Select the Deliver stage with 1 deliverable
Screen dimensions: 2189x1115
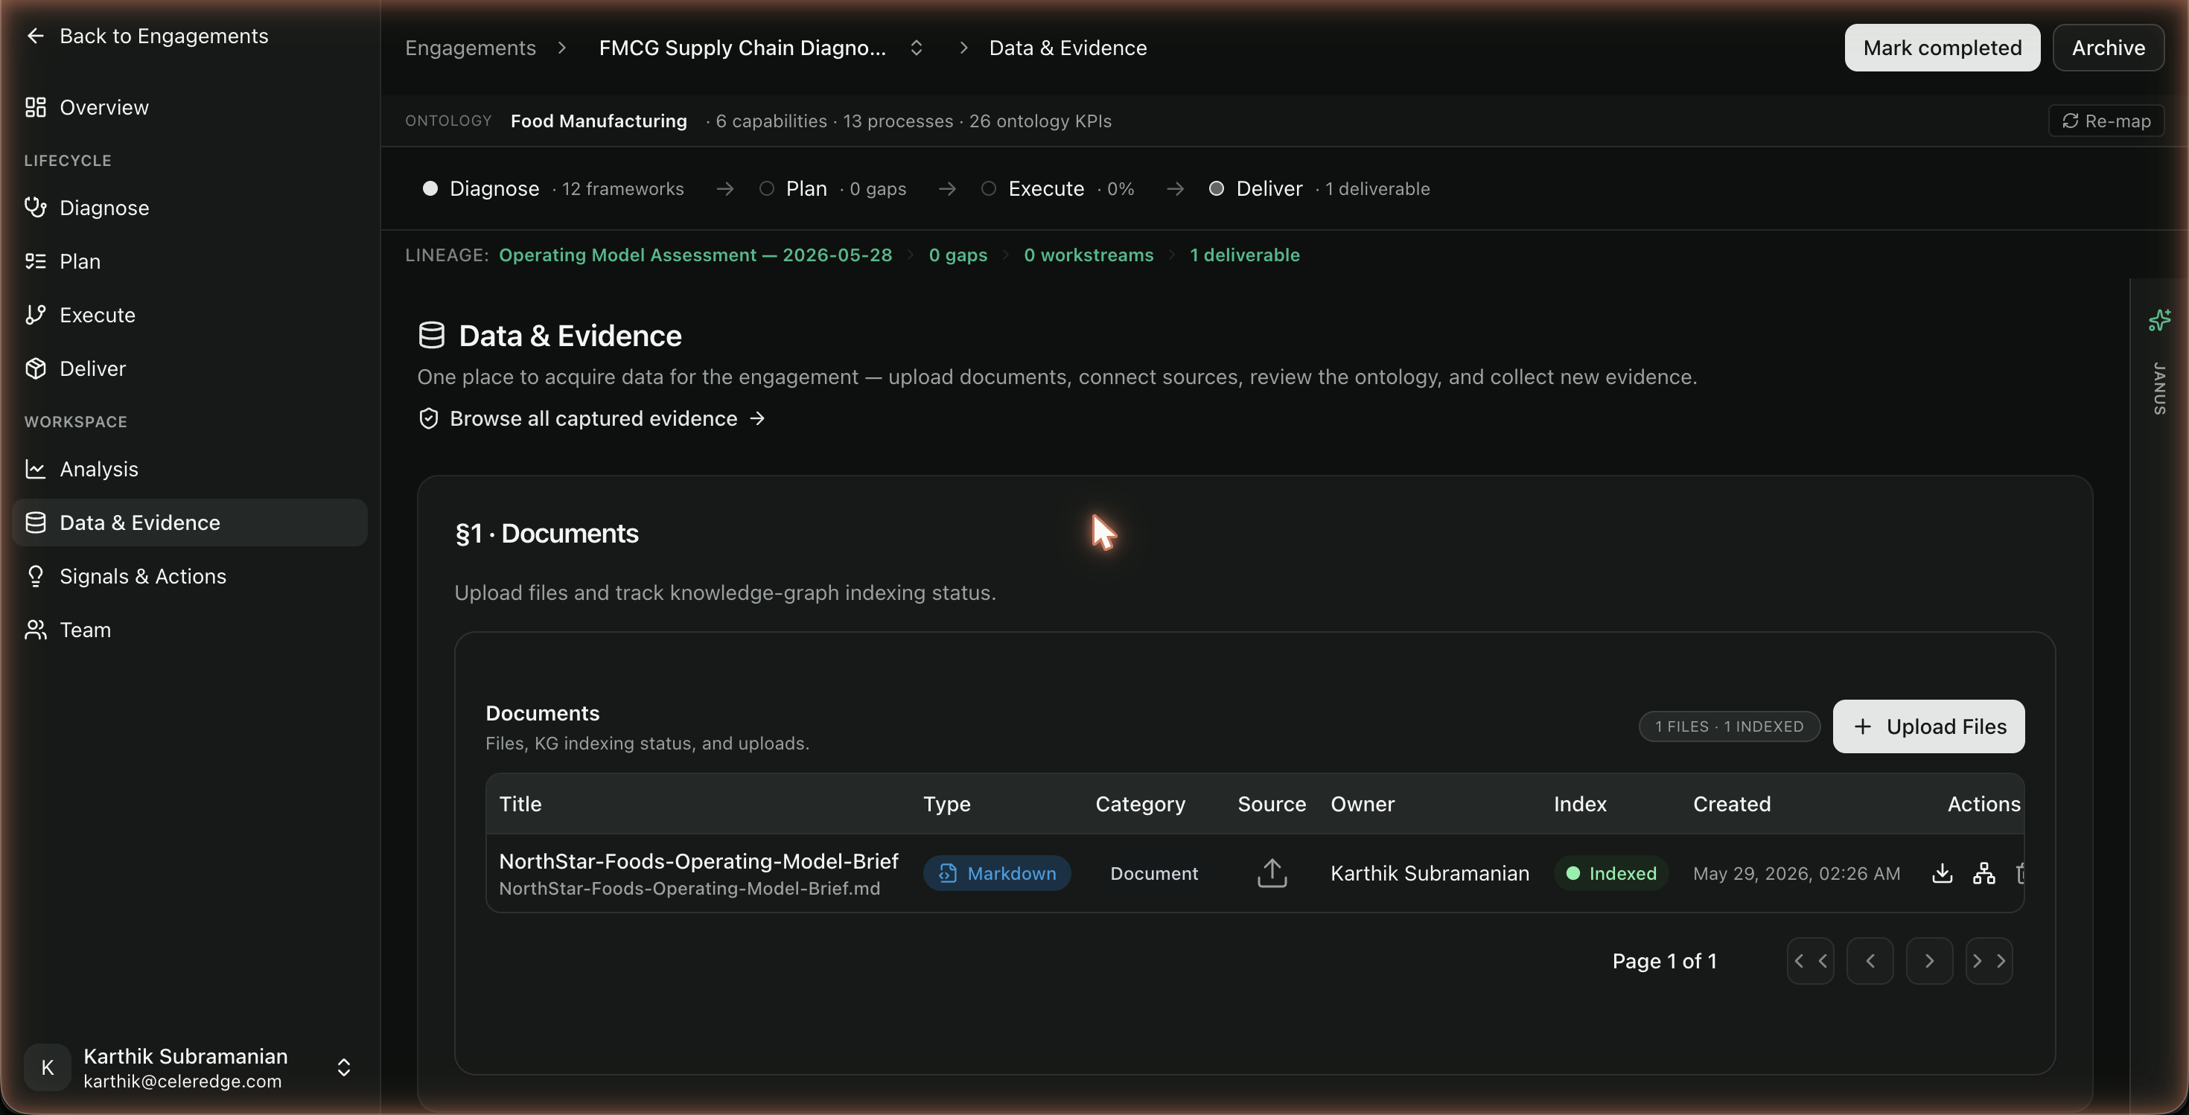pos(1319,188)
